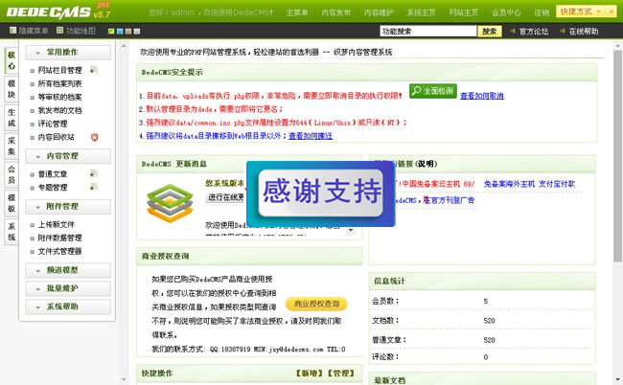Open the 查看如何取消 link
This screenshot has height=385, width=623.
(482, 96)
